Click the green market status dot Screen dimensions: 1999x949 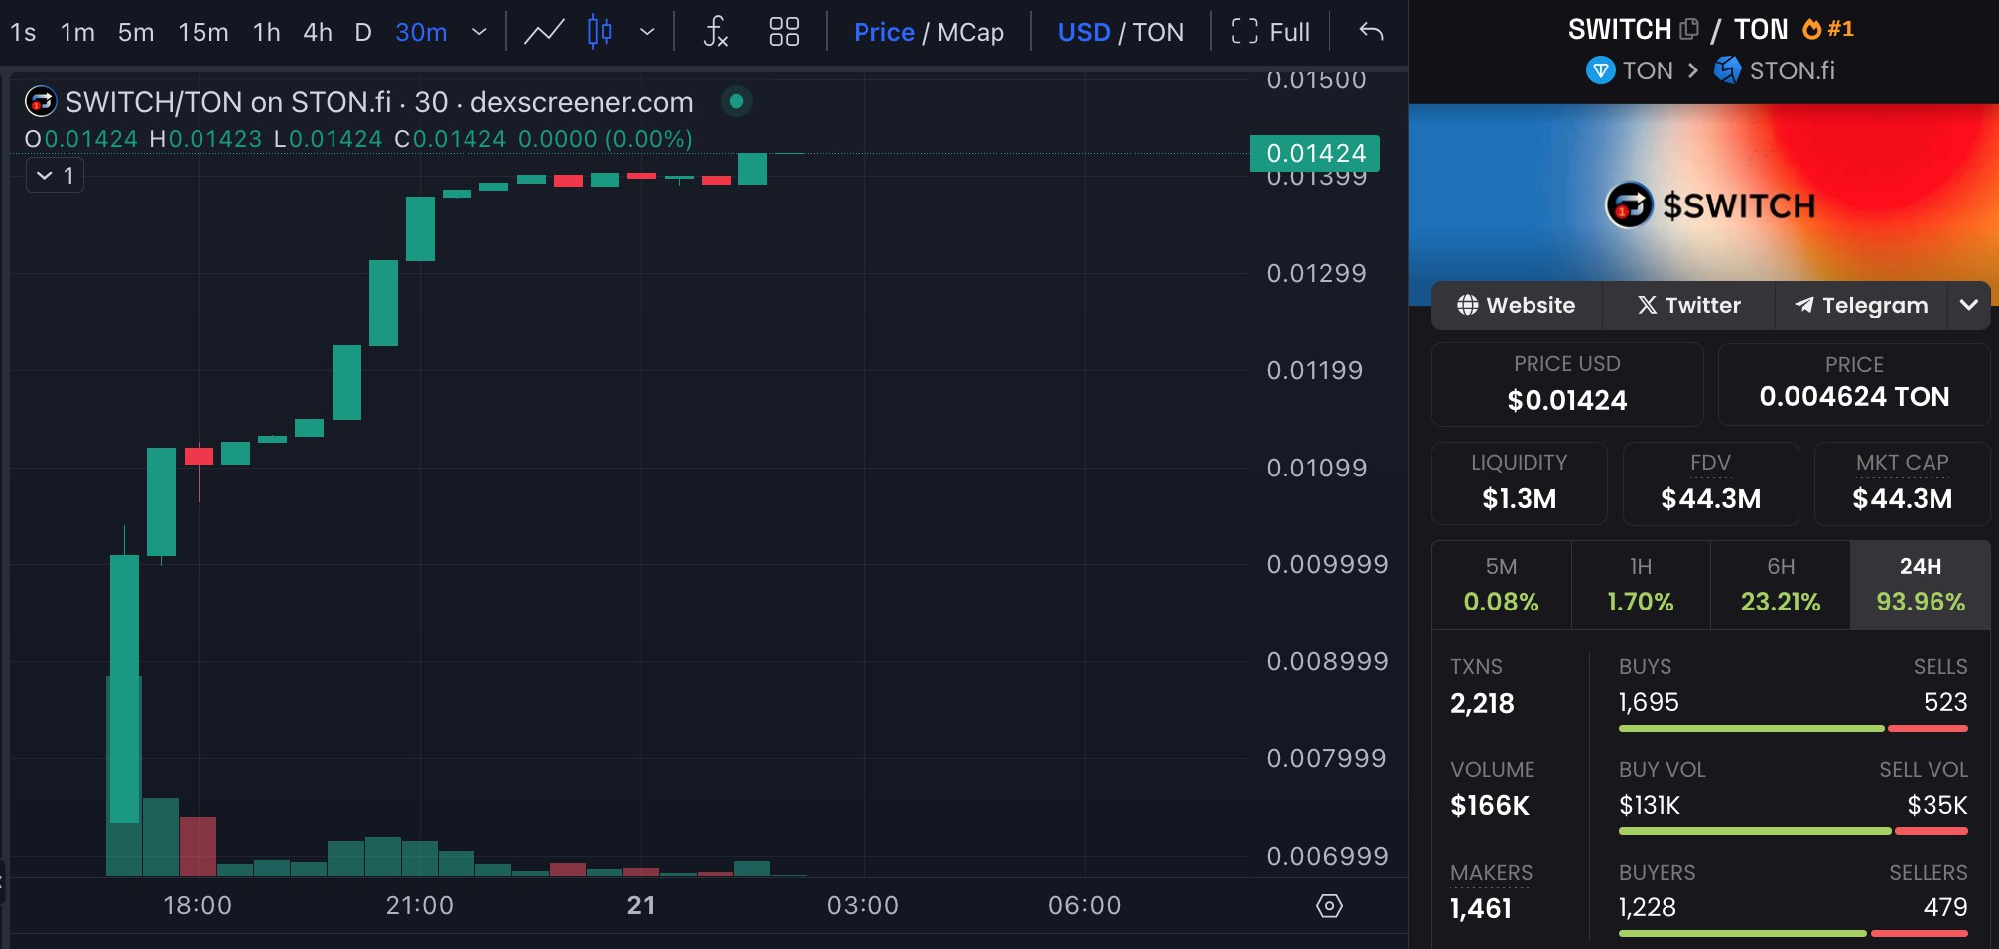736,101
